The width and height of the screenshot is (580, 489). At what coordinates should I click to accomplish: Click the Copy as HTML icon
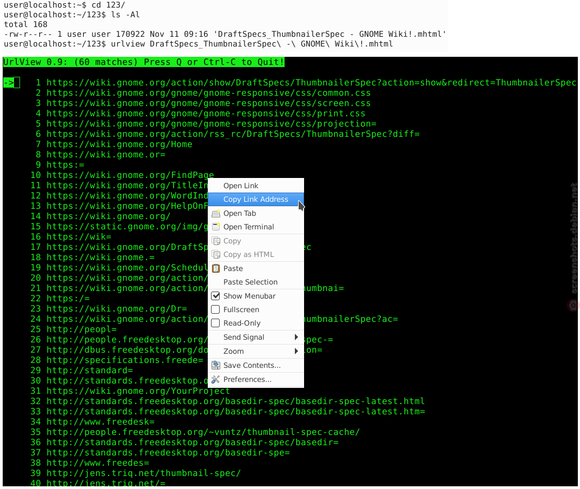[x=216, y=254]
